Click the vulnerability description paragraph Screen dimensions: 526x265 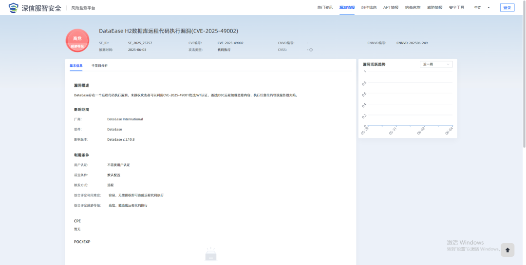coord(186,95)
